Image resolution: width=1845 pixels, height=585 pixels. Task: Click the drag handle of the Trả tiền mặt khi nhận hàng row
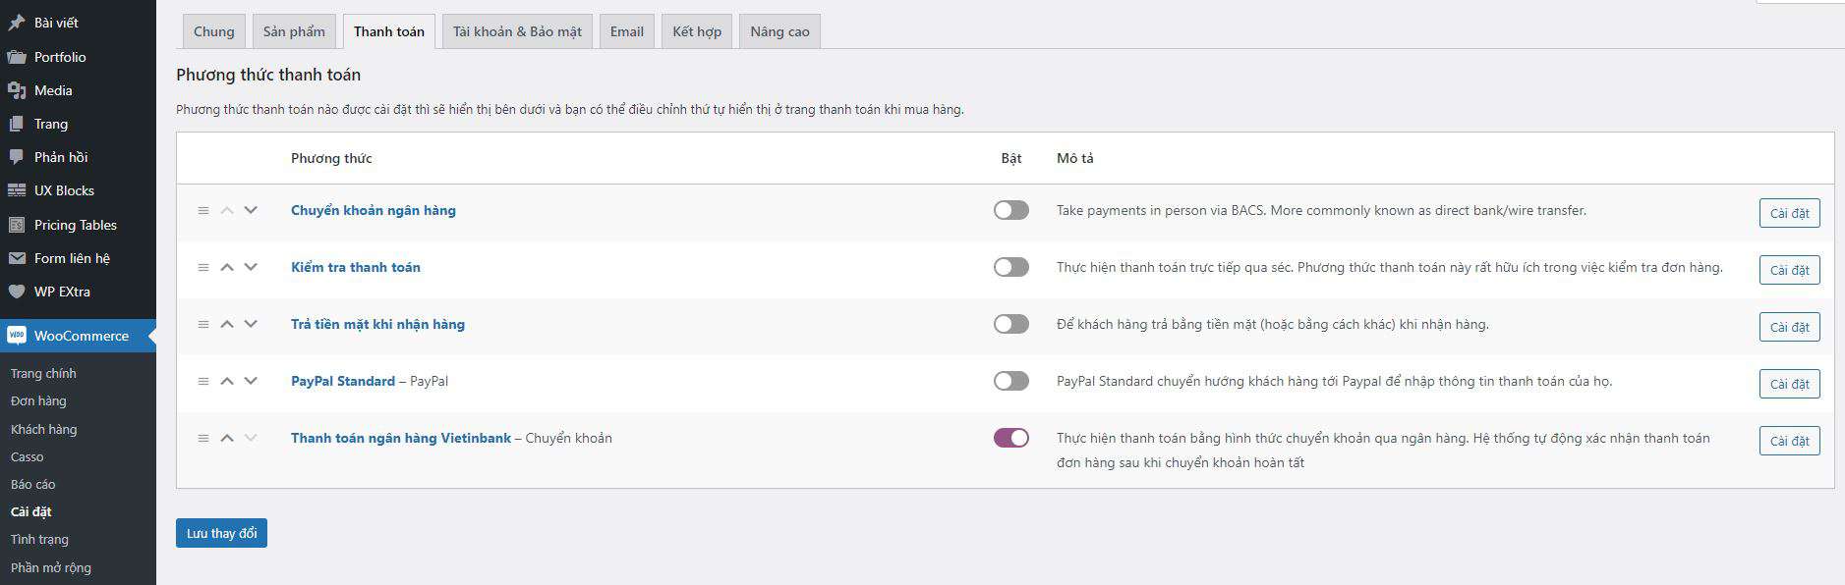[203, 324]
